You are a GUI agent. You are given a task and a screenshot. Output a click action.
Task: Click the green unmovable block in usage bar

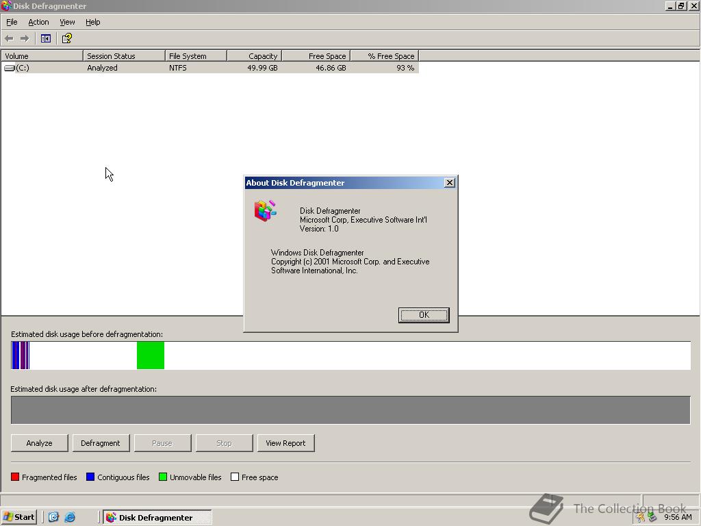click(151, 355)
